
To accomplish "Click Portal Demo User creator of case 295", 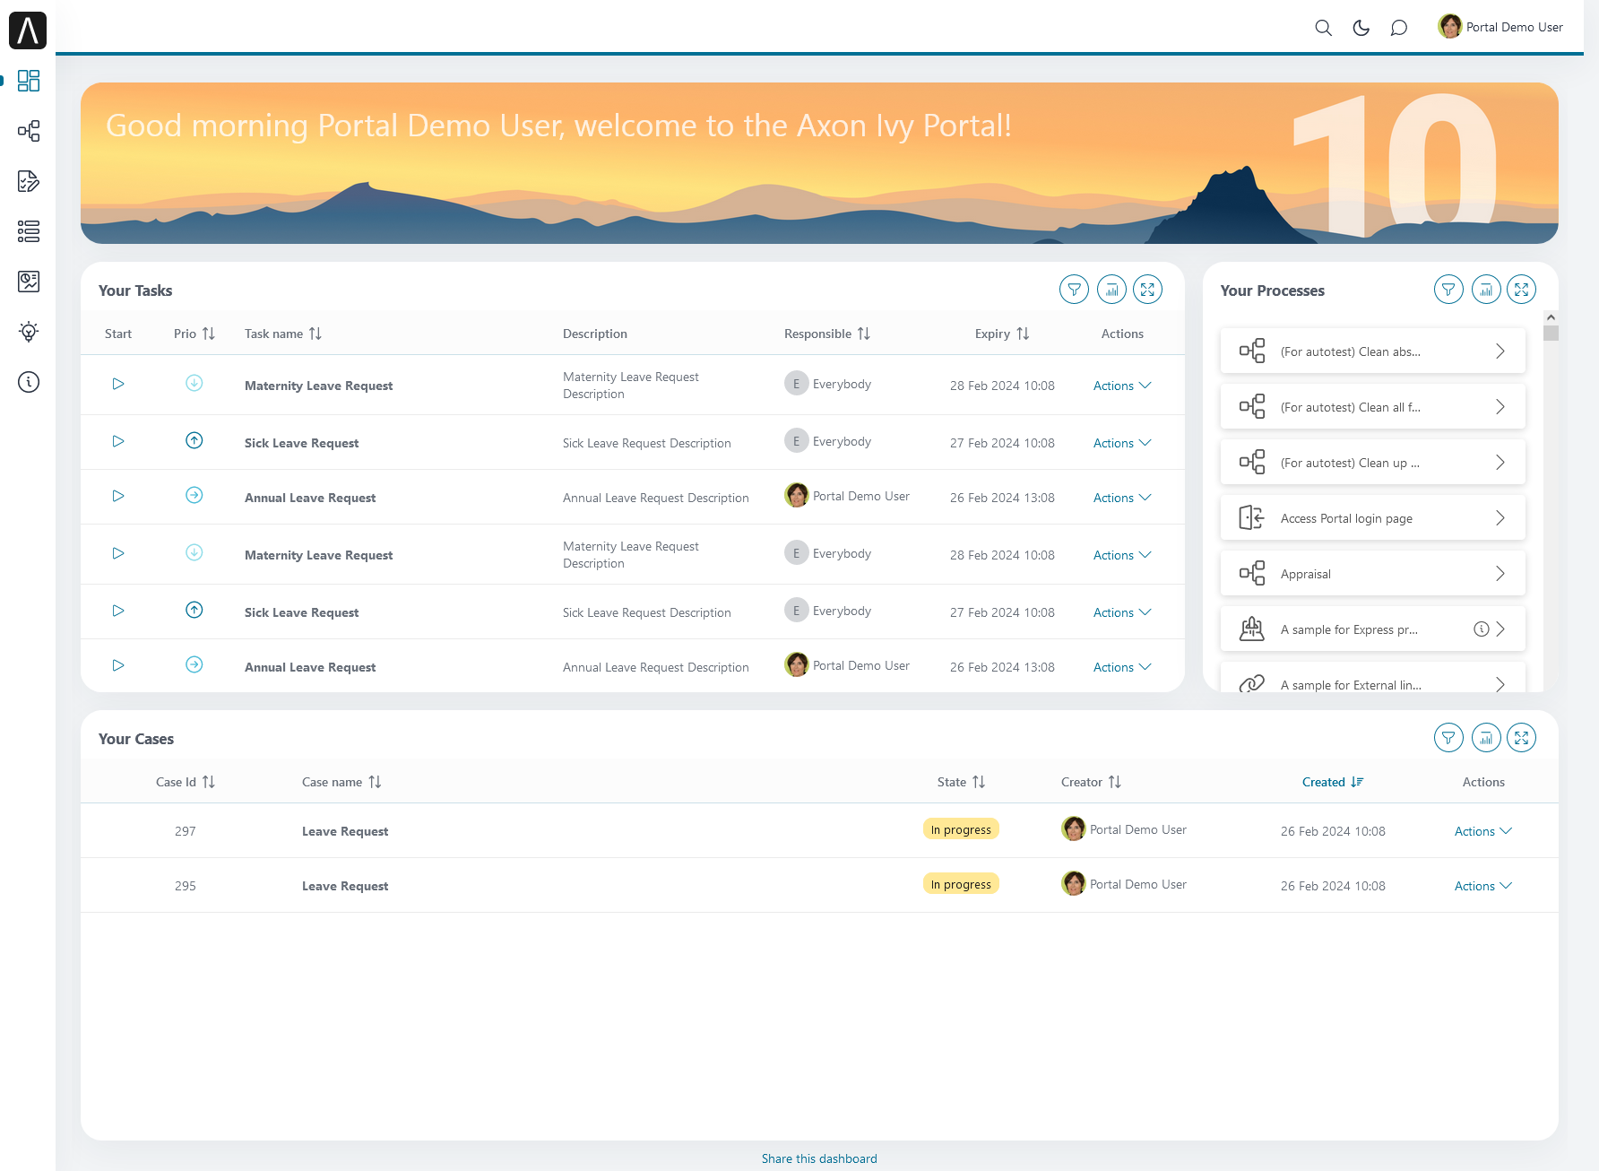I will pos(1124,884).
